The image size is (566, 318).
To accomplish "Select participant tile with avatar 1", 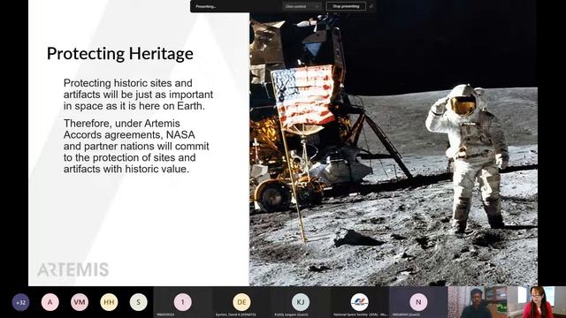I will 183,302.
